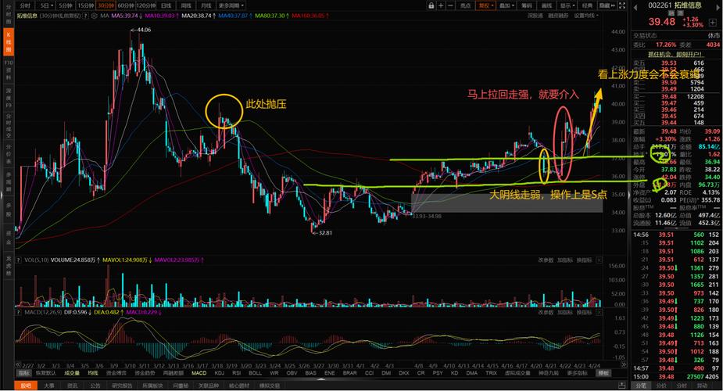The height and width of the screenshot is (391, 723).
Task: Toggle the BIAS indicator
Action: tap(311, 373)
